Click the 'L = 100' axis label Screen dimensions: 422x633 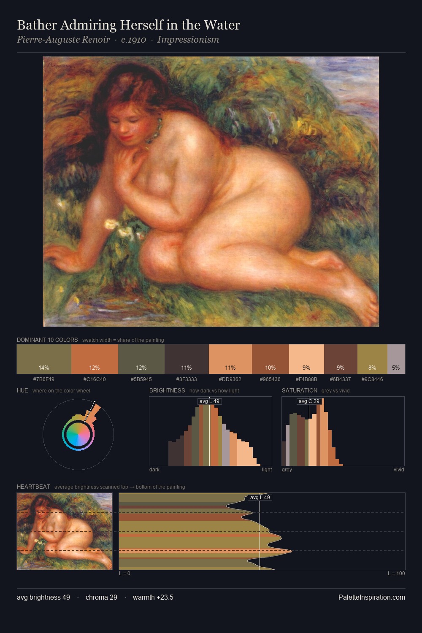396,573
